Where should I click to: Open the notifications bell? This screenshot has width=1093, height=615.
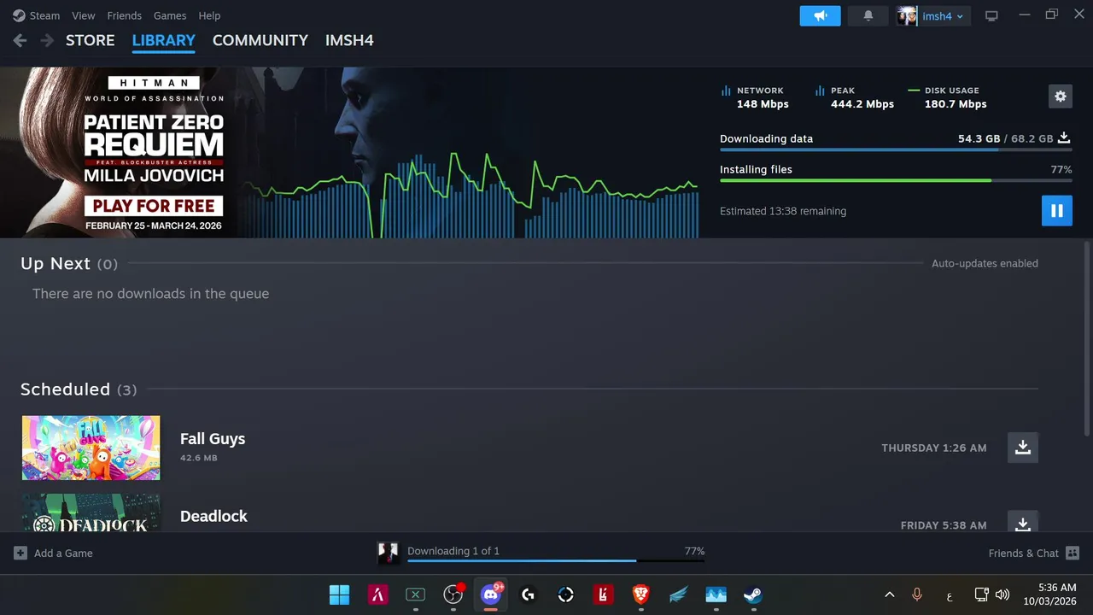pos(868,15)
